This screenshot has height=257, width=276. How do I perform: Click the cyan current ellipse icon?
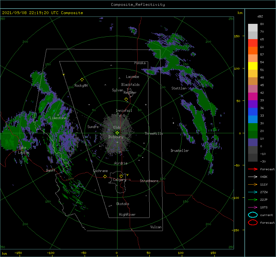(253, 215)
